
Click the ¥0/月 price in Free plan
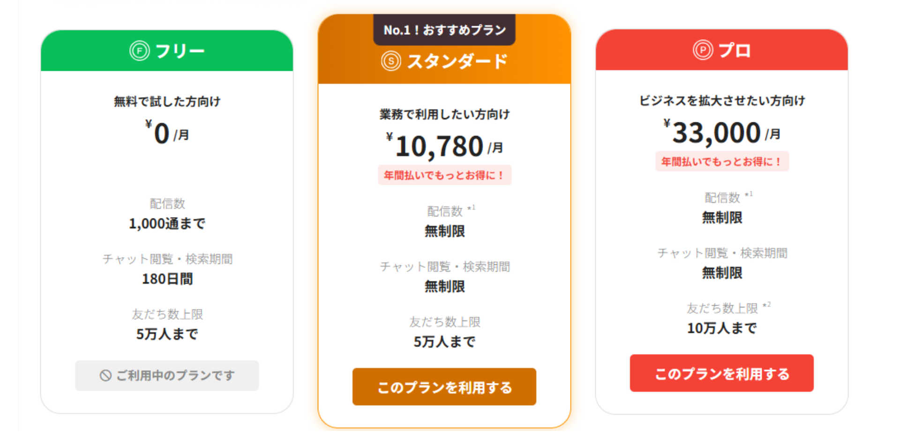click(167, 133)
